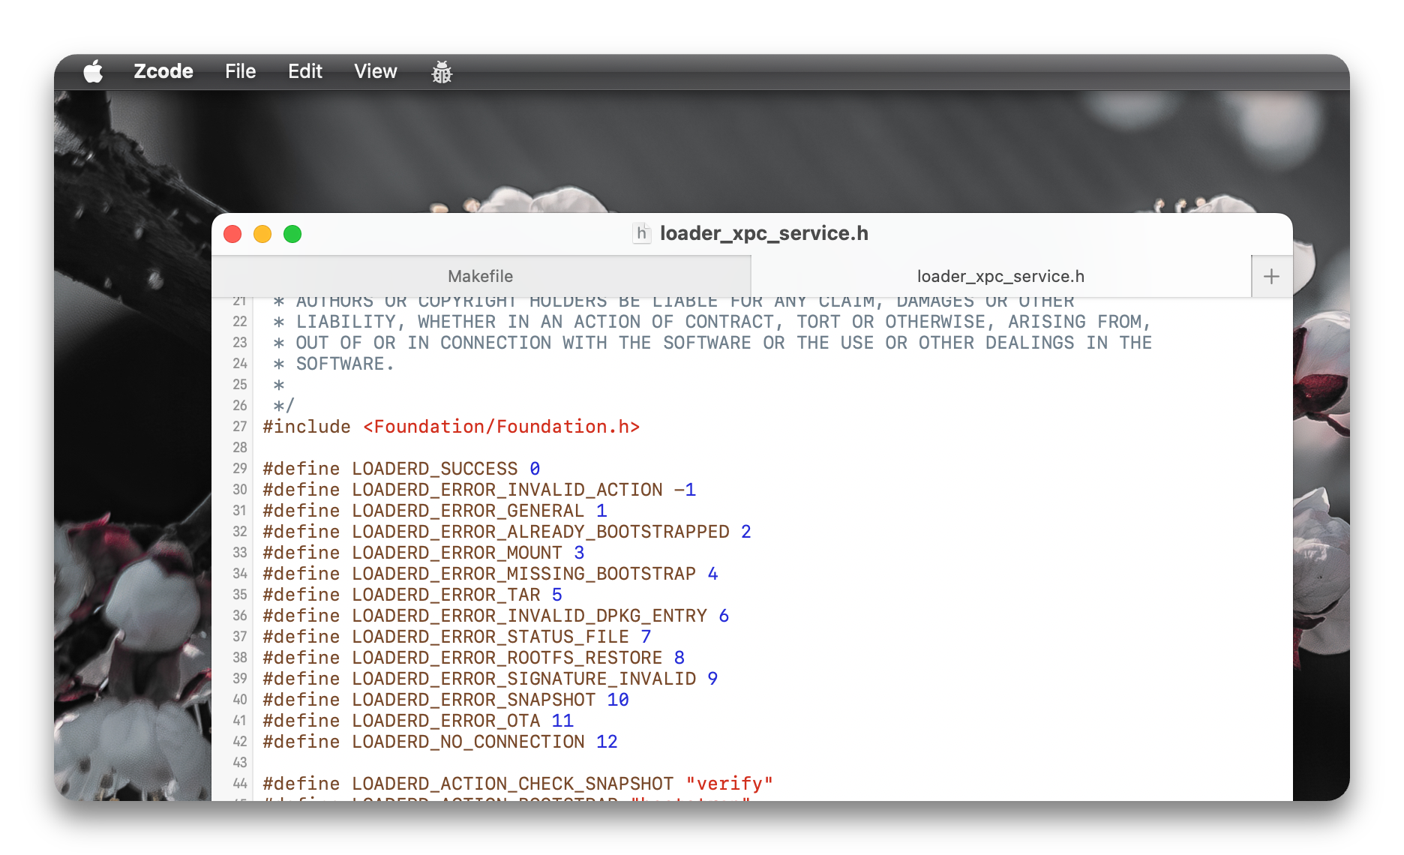Click the <Foundation/Foundation.h> include path
Image resolution: width=1404 pixels, height=855 pixels.
pos(501,427)
